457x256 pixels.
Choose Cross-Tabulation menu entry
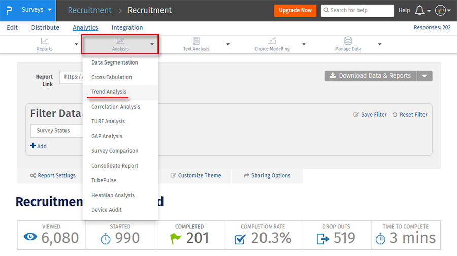[112, 77]
